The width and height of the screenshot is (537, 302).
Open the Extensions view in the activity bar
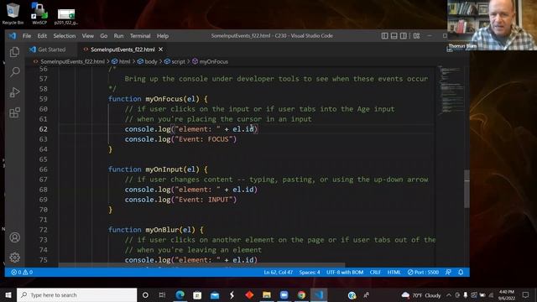tap(14, 112)
